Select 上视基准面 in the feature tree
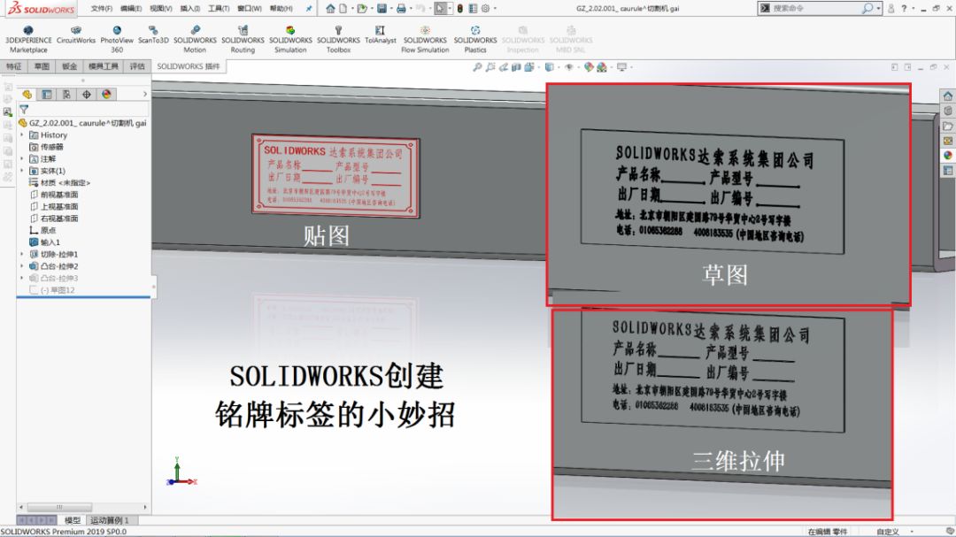 coord(59,207)
